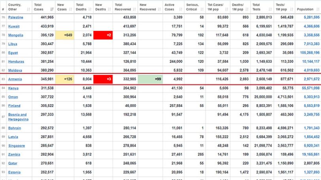Select Oman total tests 25,000,000

click(263, 97)
